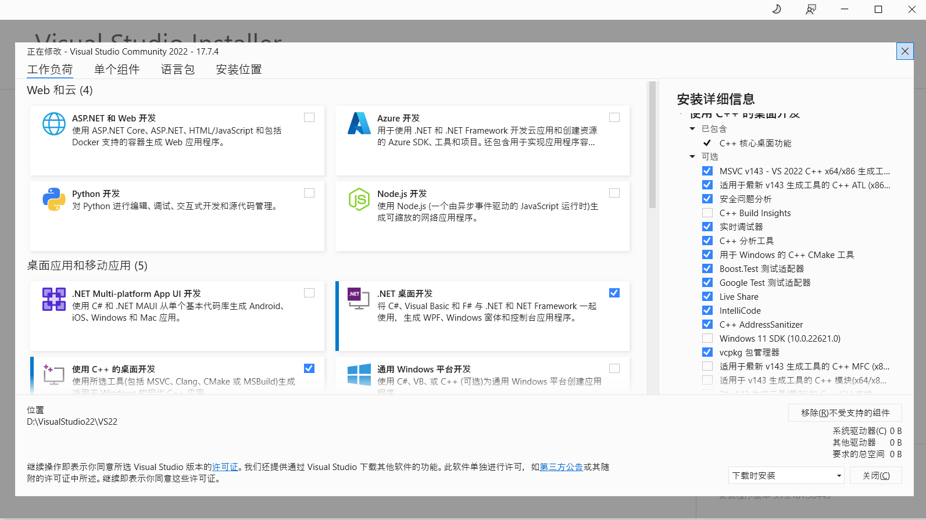Viewport: 926px width, 520px height.
Task: Uncheck Google Test 测试适配器 component
Action: pos(707,282)
